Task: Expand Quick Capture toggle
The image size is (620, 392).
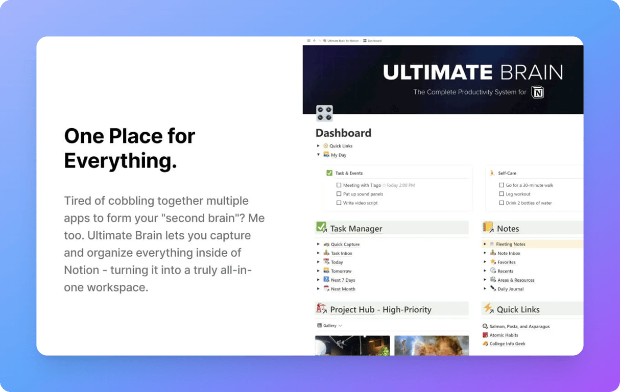Action: pos(318,244)
